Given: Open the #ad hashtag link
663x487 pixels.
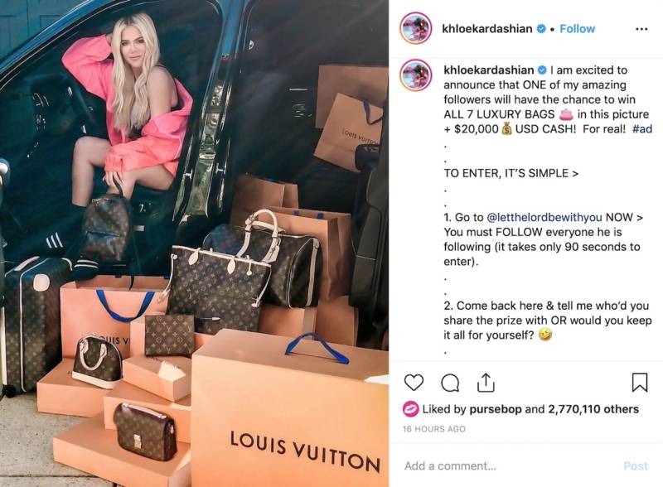Looking at the screenshot, I should coord(641,129).
